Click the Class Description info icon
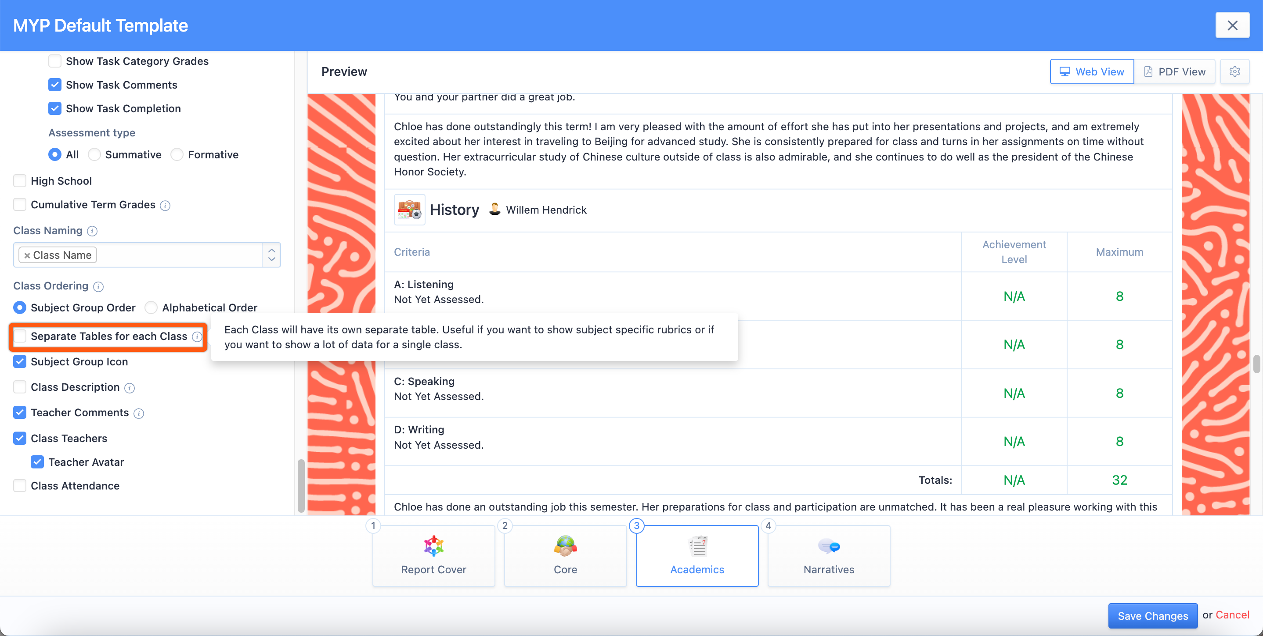The height and width of the screenshot is (636, 1263). click(x=130, y=388)
